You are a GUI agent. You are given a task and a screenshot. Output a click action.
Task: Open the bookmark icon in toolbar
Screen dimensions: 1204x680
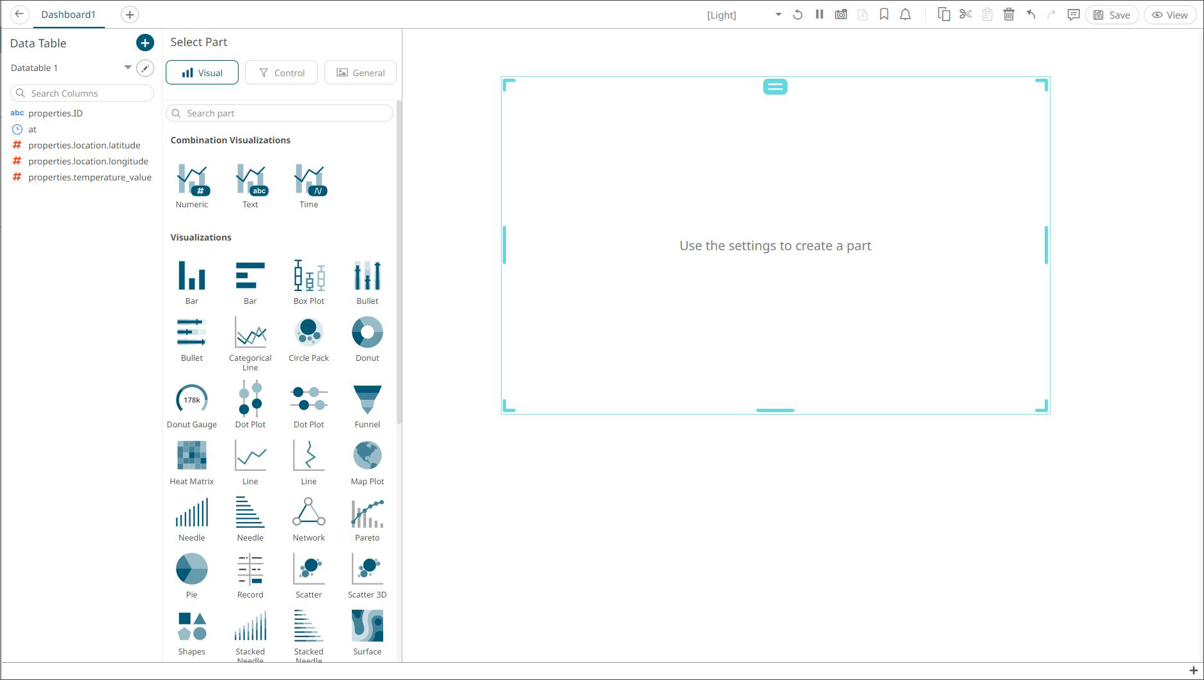click(884, 14)
